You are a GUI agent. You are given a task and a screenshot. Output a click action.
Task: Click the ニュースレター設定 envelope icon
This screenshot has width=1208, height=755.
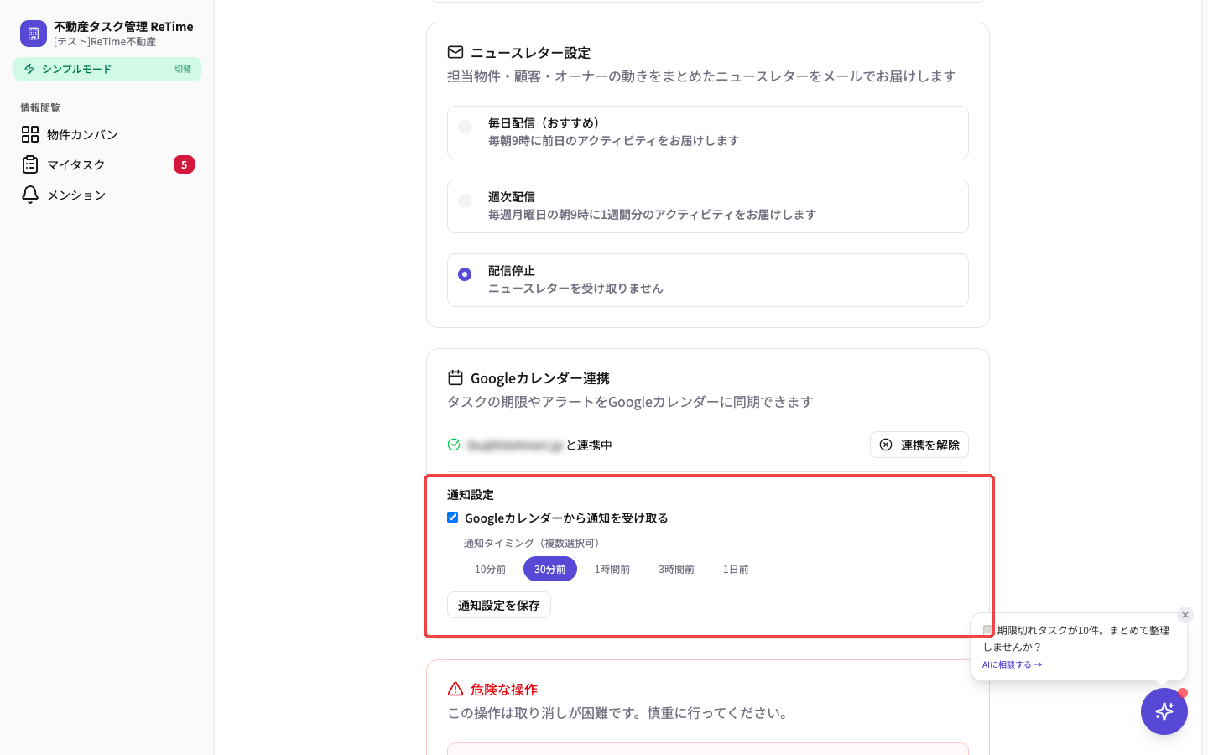coord(456,52)
